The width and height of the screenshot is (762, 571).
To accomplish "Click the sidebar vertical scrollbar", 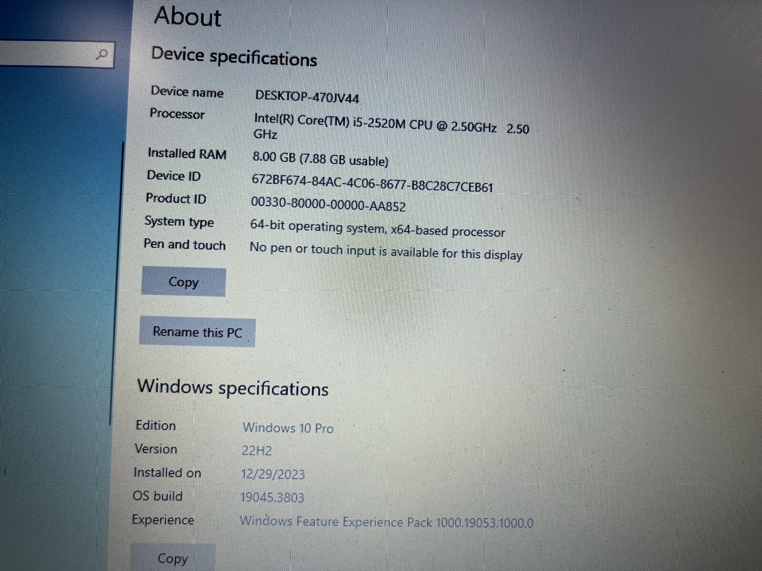I will point(118,283).
